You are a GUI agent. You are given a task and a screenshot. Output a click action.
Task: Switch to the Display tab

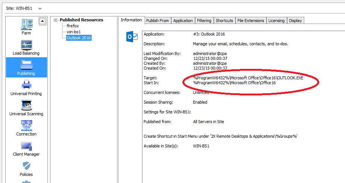click(295, 21)
